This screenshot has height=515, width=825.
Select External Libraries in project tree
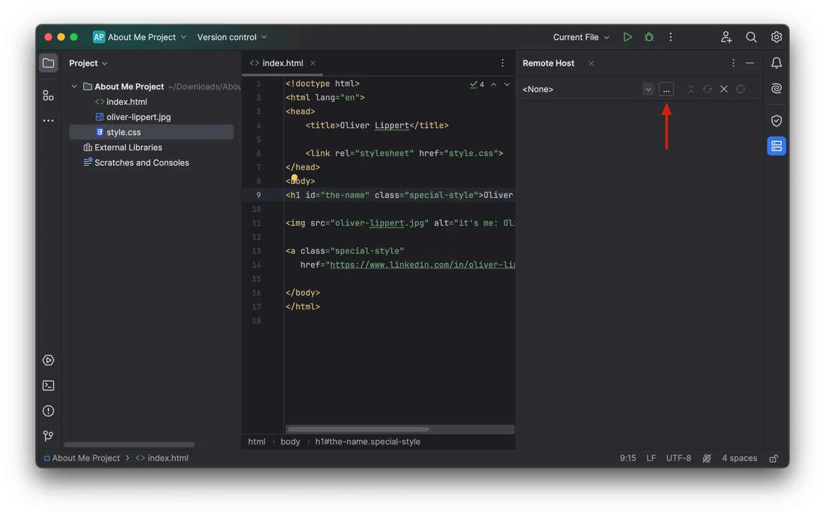click(x=123, y=147)
